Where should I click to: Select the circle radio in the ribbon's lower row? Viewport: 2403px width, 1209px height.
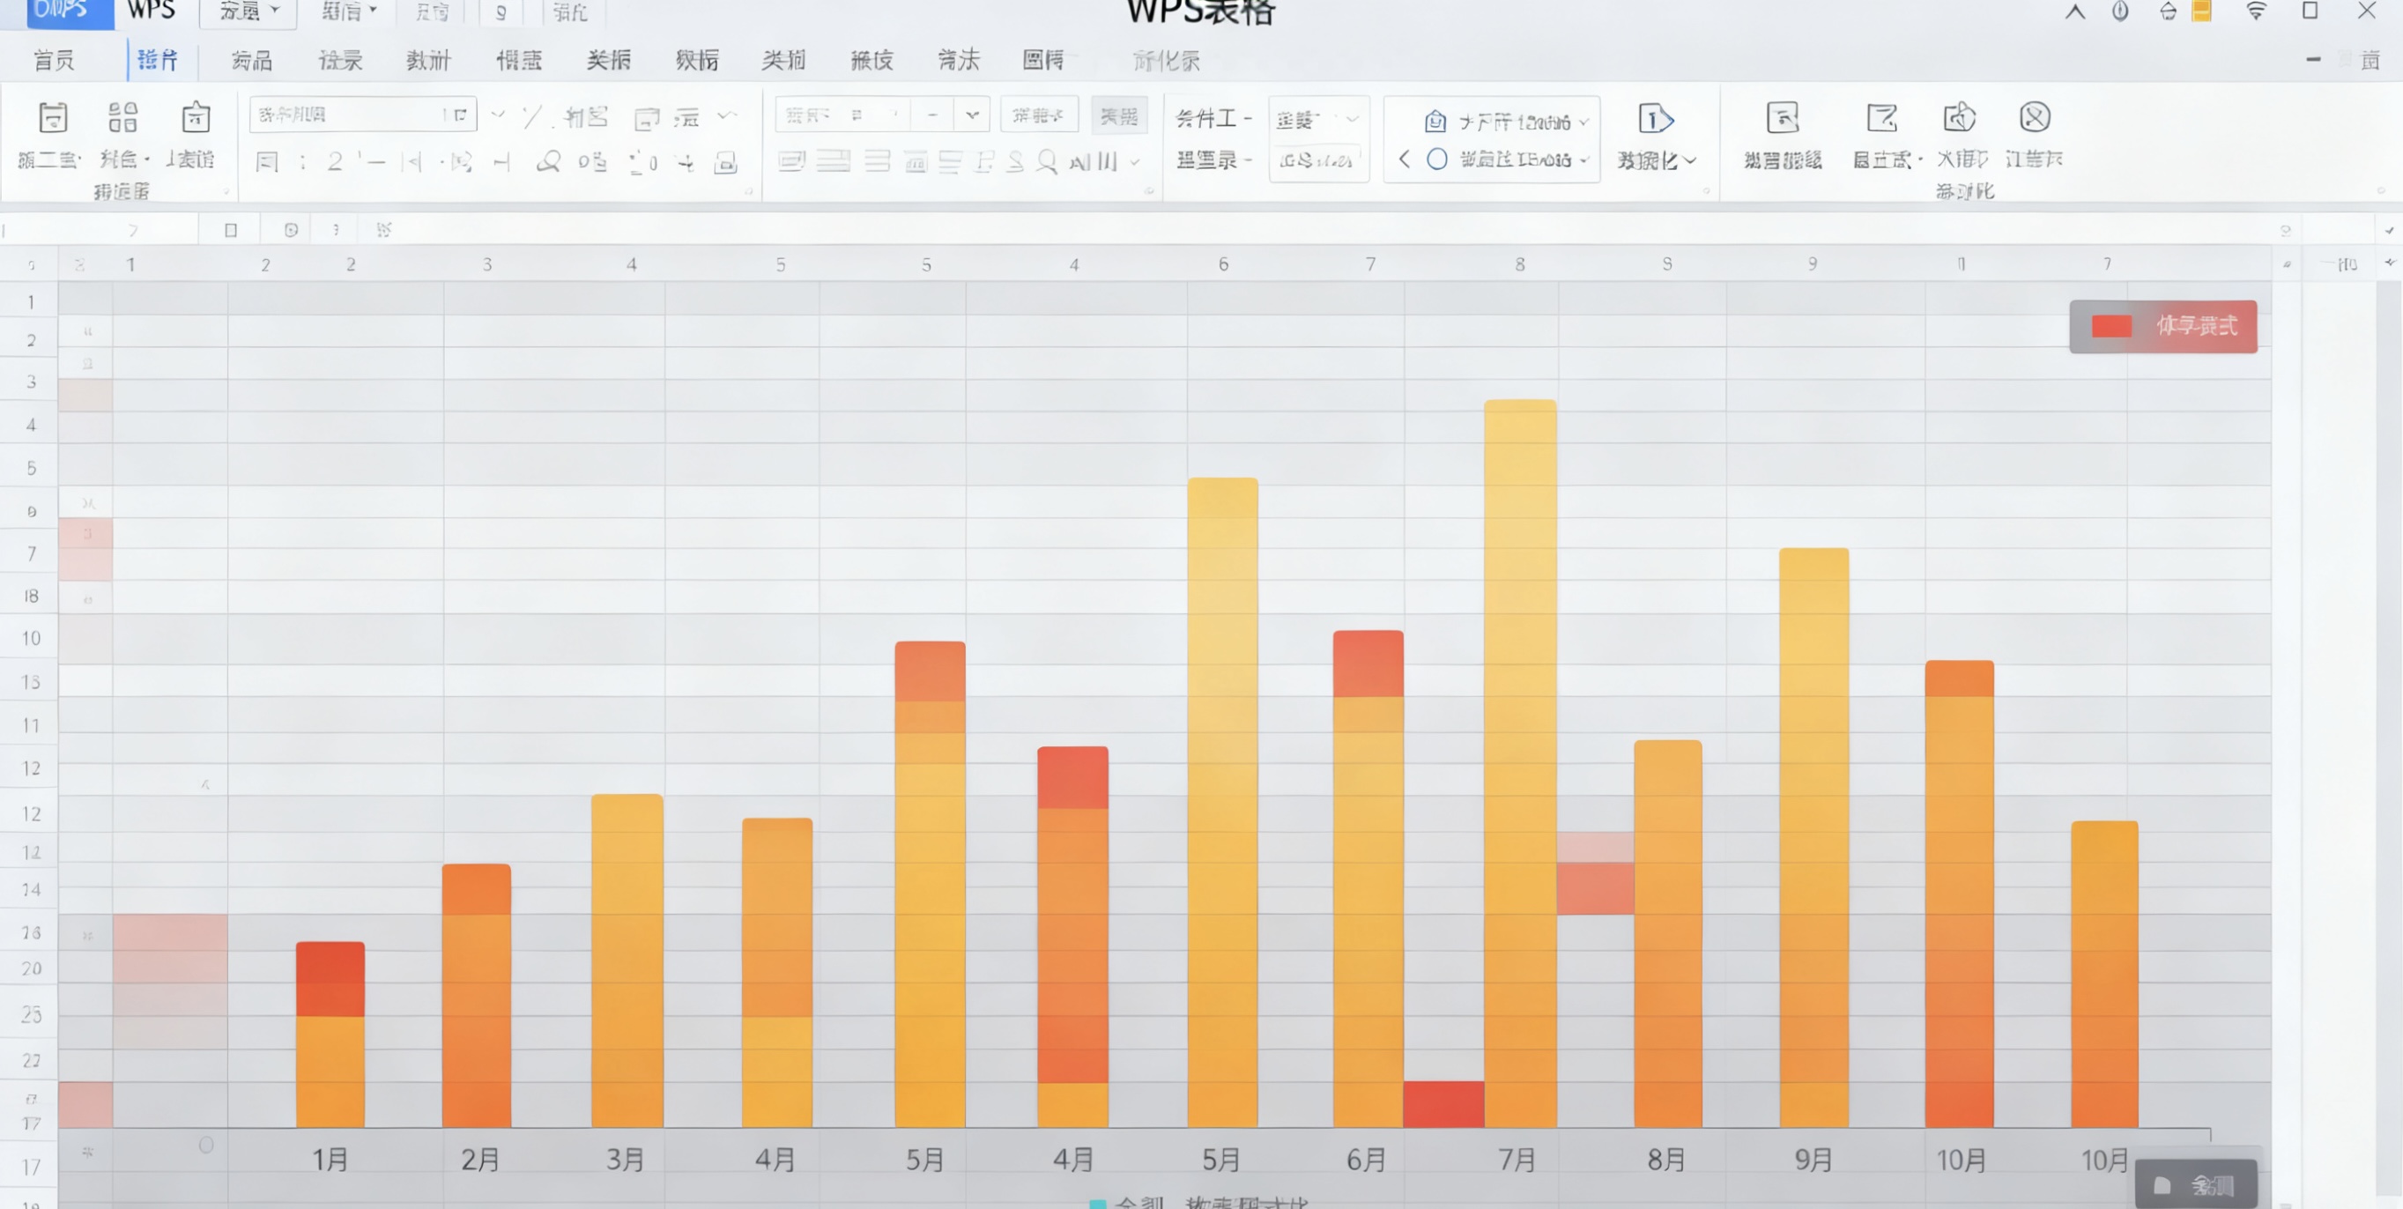point(1436,159)
